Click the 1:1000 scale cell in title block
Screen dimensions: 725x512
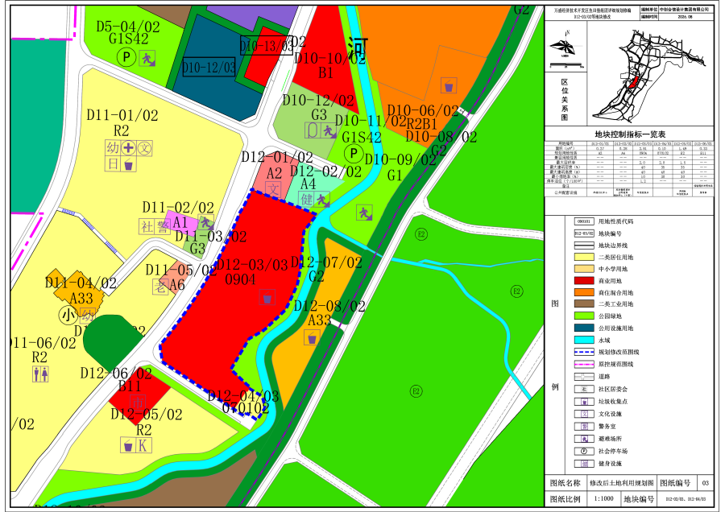[603, 498]
